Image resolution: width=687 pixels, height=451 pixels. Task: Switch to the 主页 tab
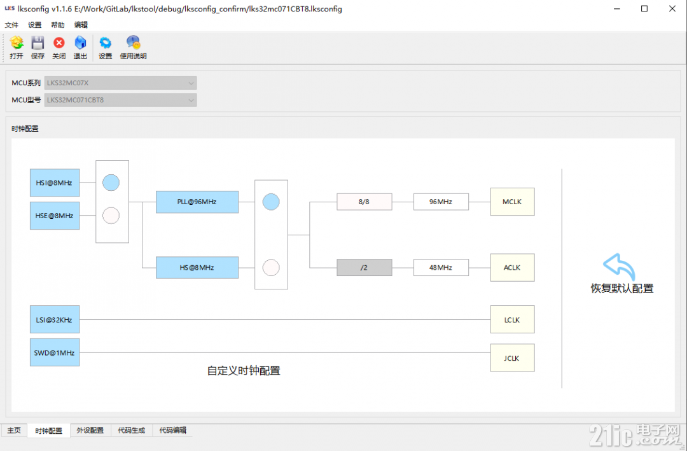click(x=14, y=431)
